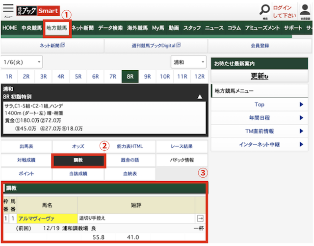Image resolution: width=314 pixels, height=246 pixels.
Task: Select race tab 9R
Action: pos(147,77)
